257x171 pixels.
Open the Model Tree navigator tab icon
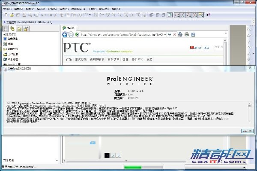(x=6, y=29)
